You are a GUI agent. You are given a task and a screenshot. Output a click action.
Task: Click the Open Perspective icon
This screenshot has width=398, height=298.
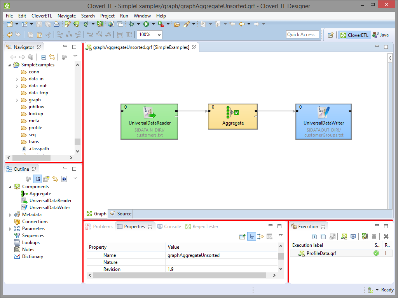point(330,35)
